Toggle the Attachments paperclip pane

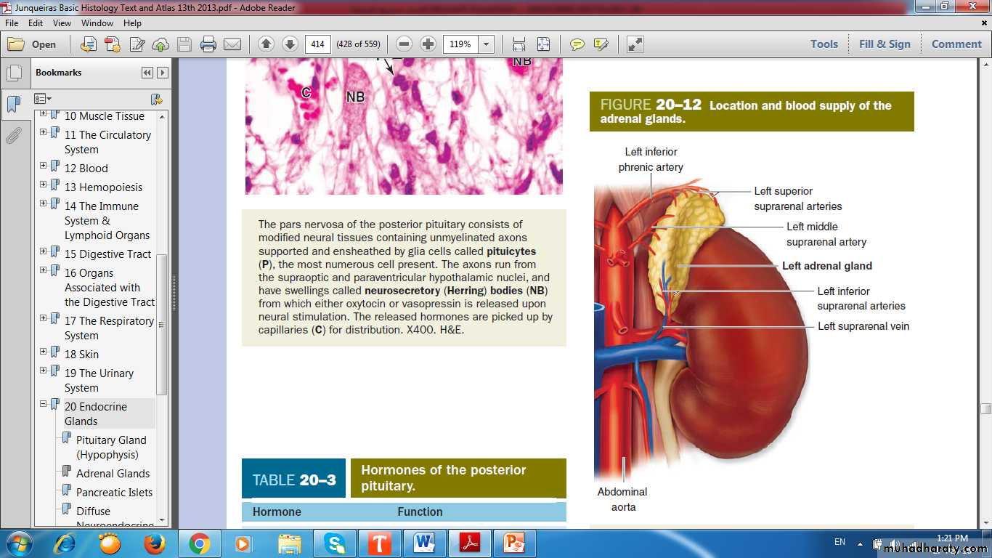pyautogui.click(x=14, y=136)
